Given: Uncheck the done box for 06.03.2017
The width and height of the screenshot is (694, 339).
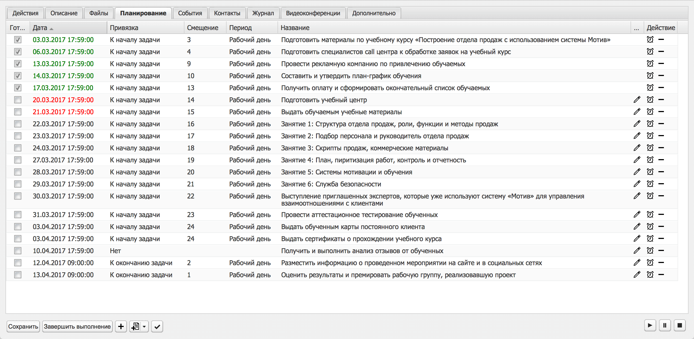Looking at the screenshot, I should 18,52.
